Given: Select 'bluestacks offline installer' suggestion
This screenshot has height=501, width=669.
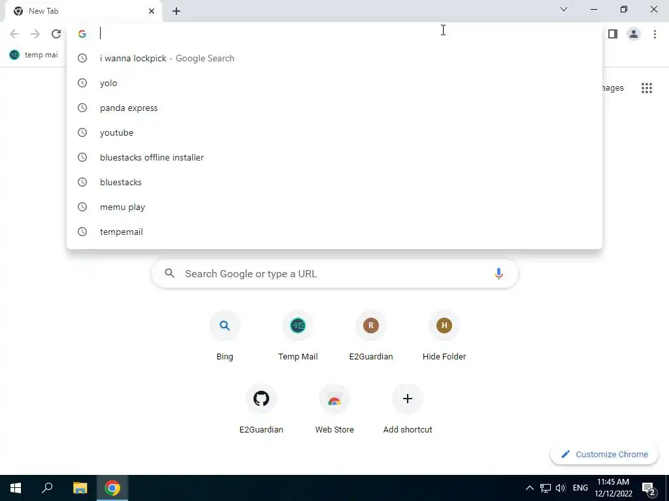Looking at the screenshot, I should click(334, 157).
